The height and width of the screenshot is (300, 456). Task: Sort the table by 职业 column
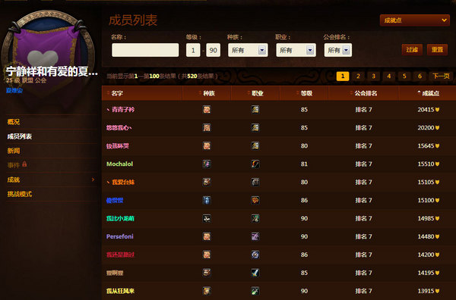[x=255, y=93]
